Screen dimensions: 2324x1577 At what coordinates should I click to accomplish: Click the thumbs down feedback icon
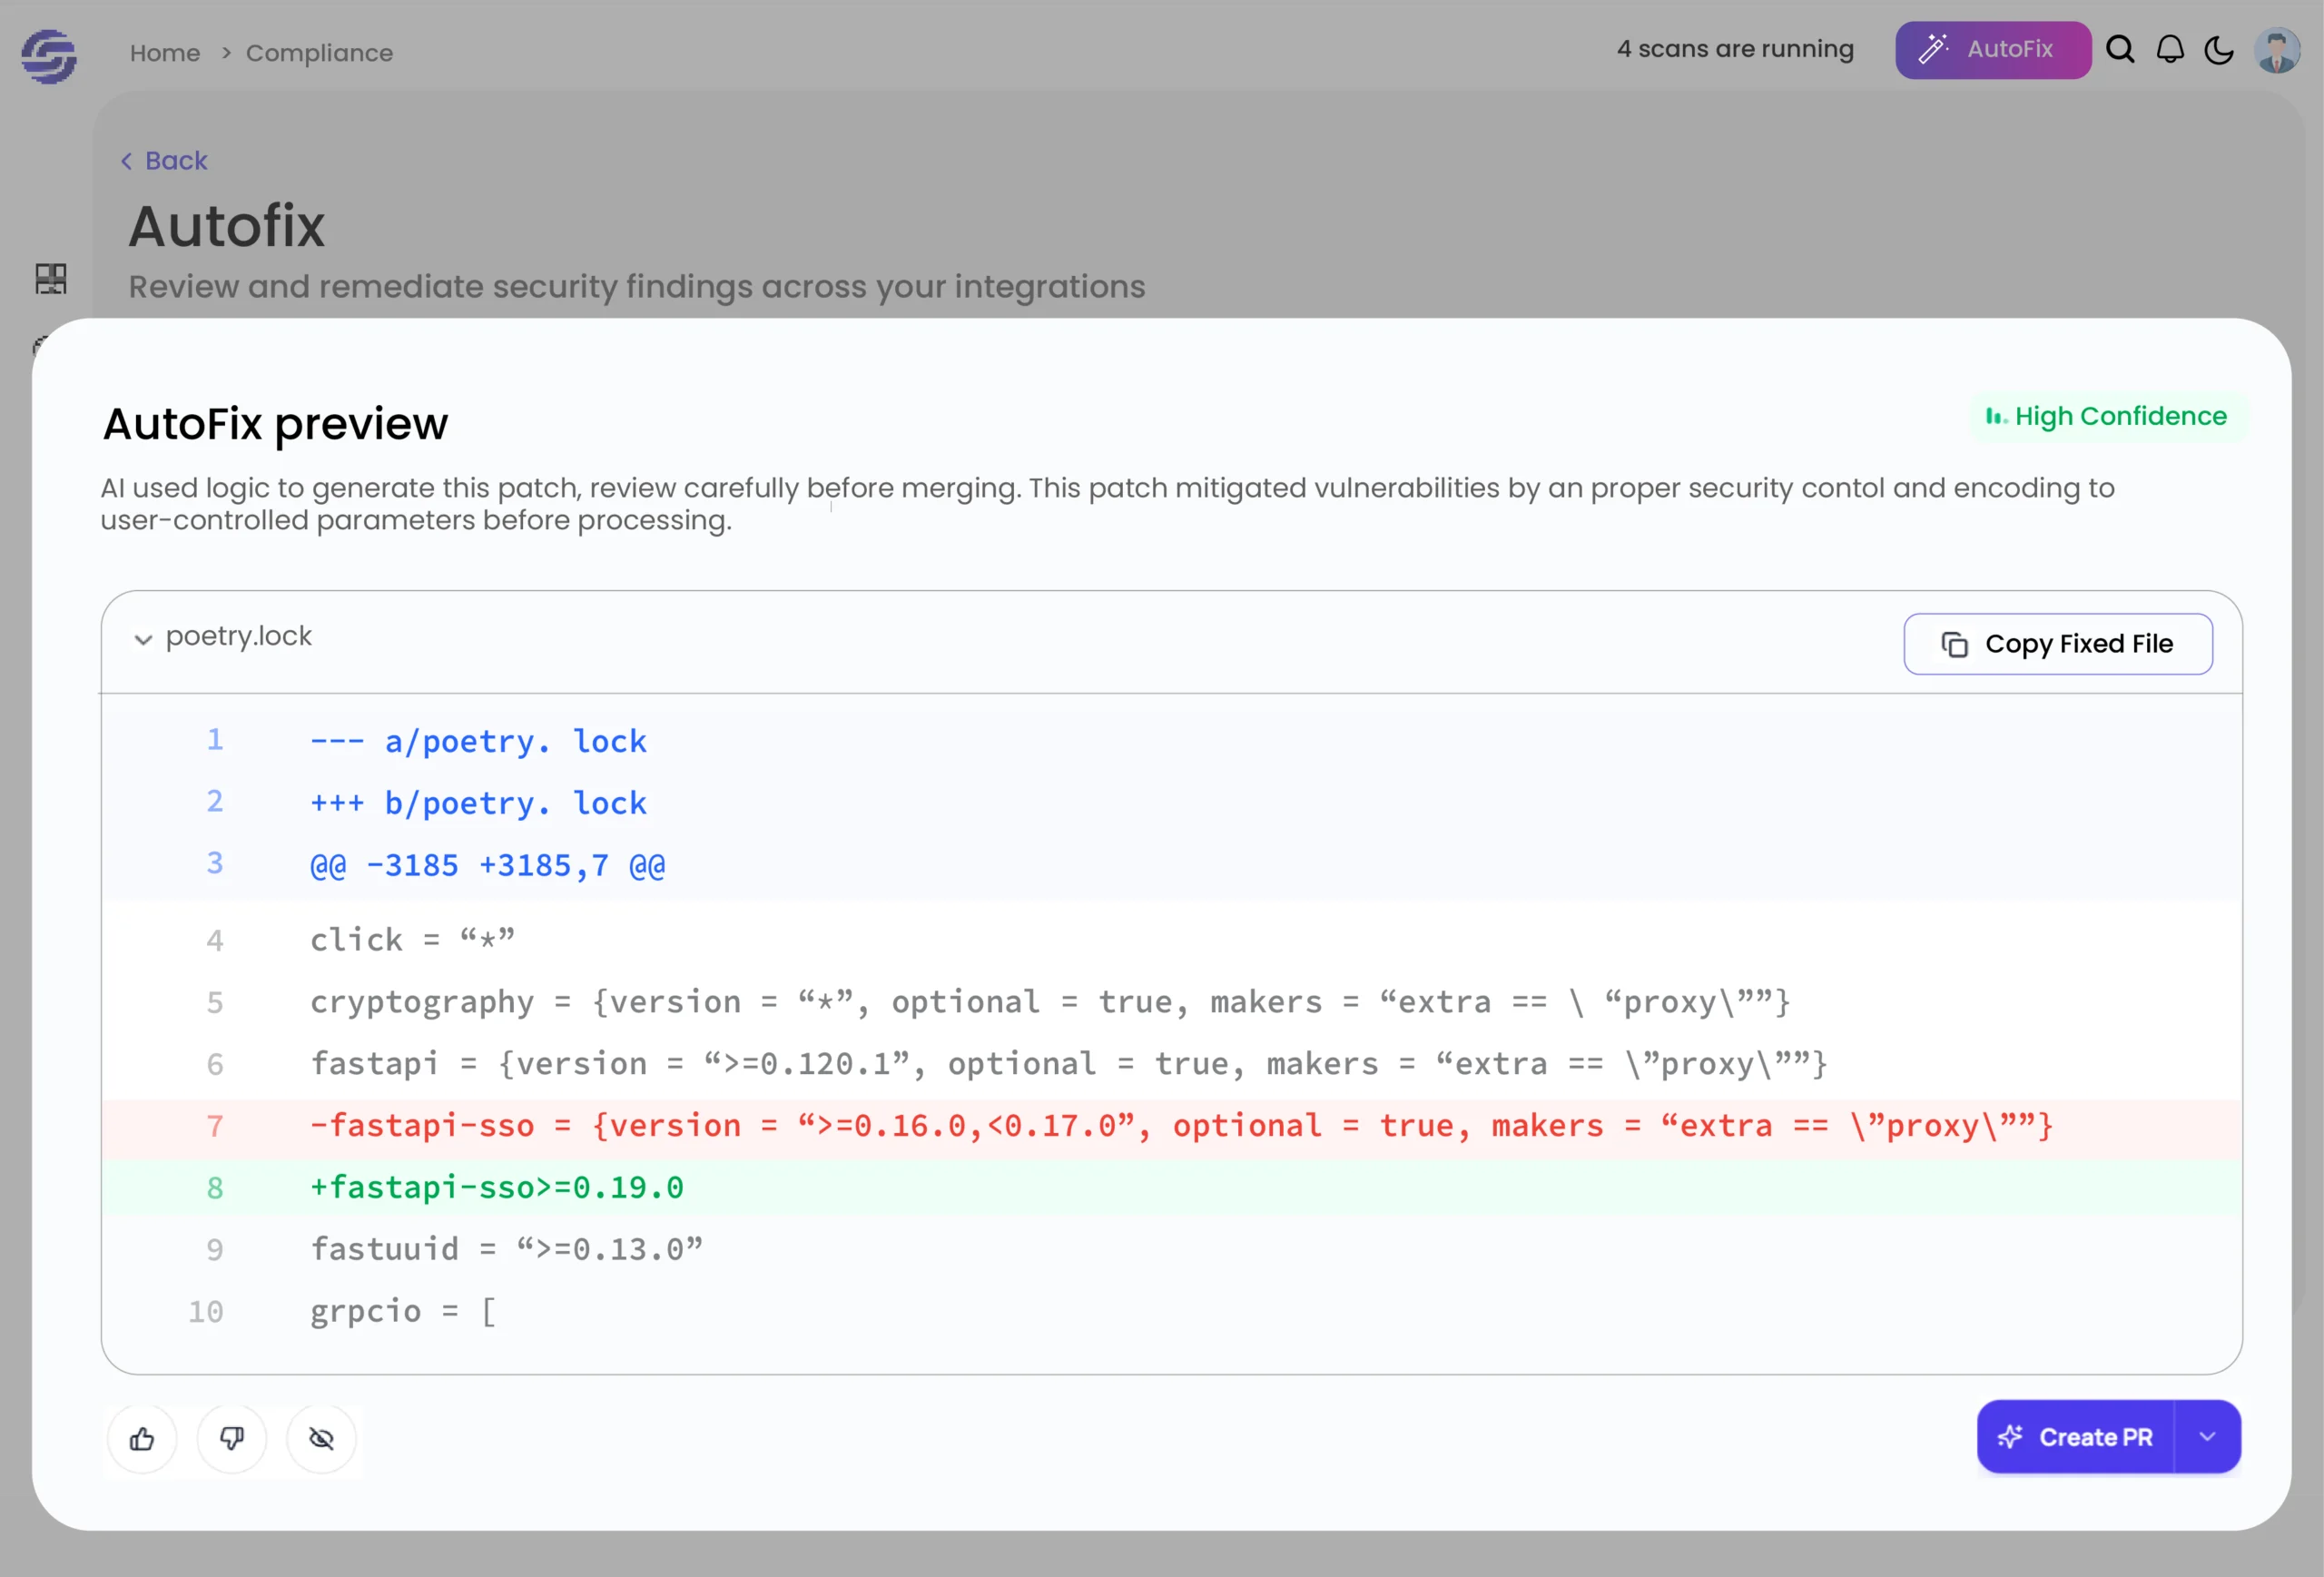tap(232, 1439)
